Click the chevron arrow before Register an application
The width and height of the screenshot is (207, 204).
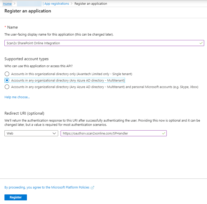71,4
